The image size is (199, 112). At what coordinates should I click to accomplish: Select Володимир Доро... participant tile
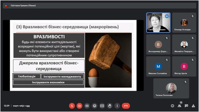coord(158,44)
